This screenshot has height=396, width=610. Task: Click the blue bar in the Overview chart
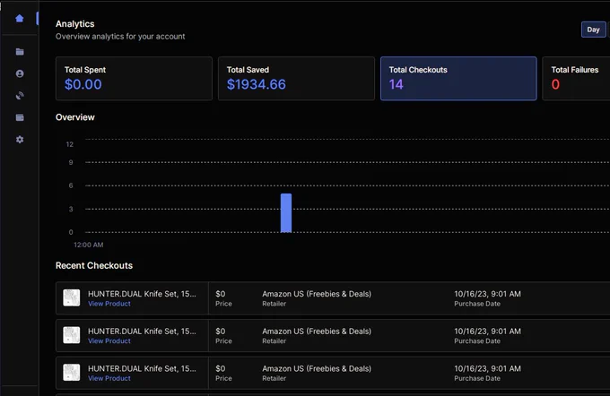click(x=286, y=213)
